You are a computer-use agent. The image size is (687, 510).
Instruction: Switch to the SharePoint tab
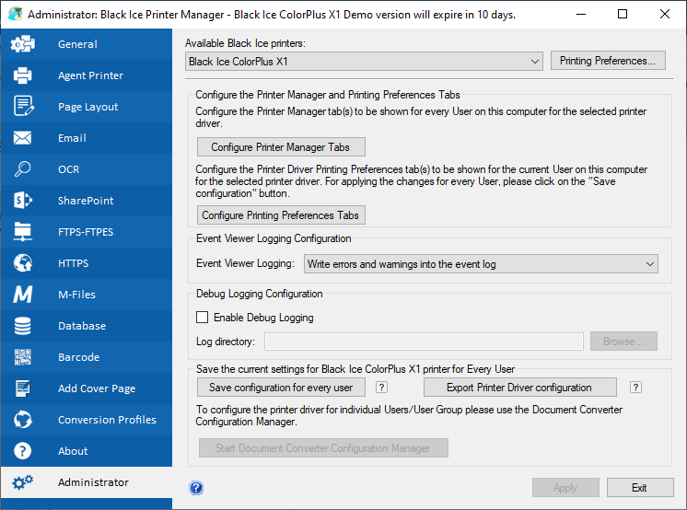[87, 201]
